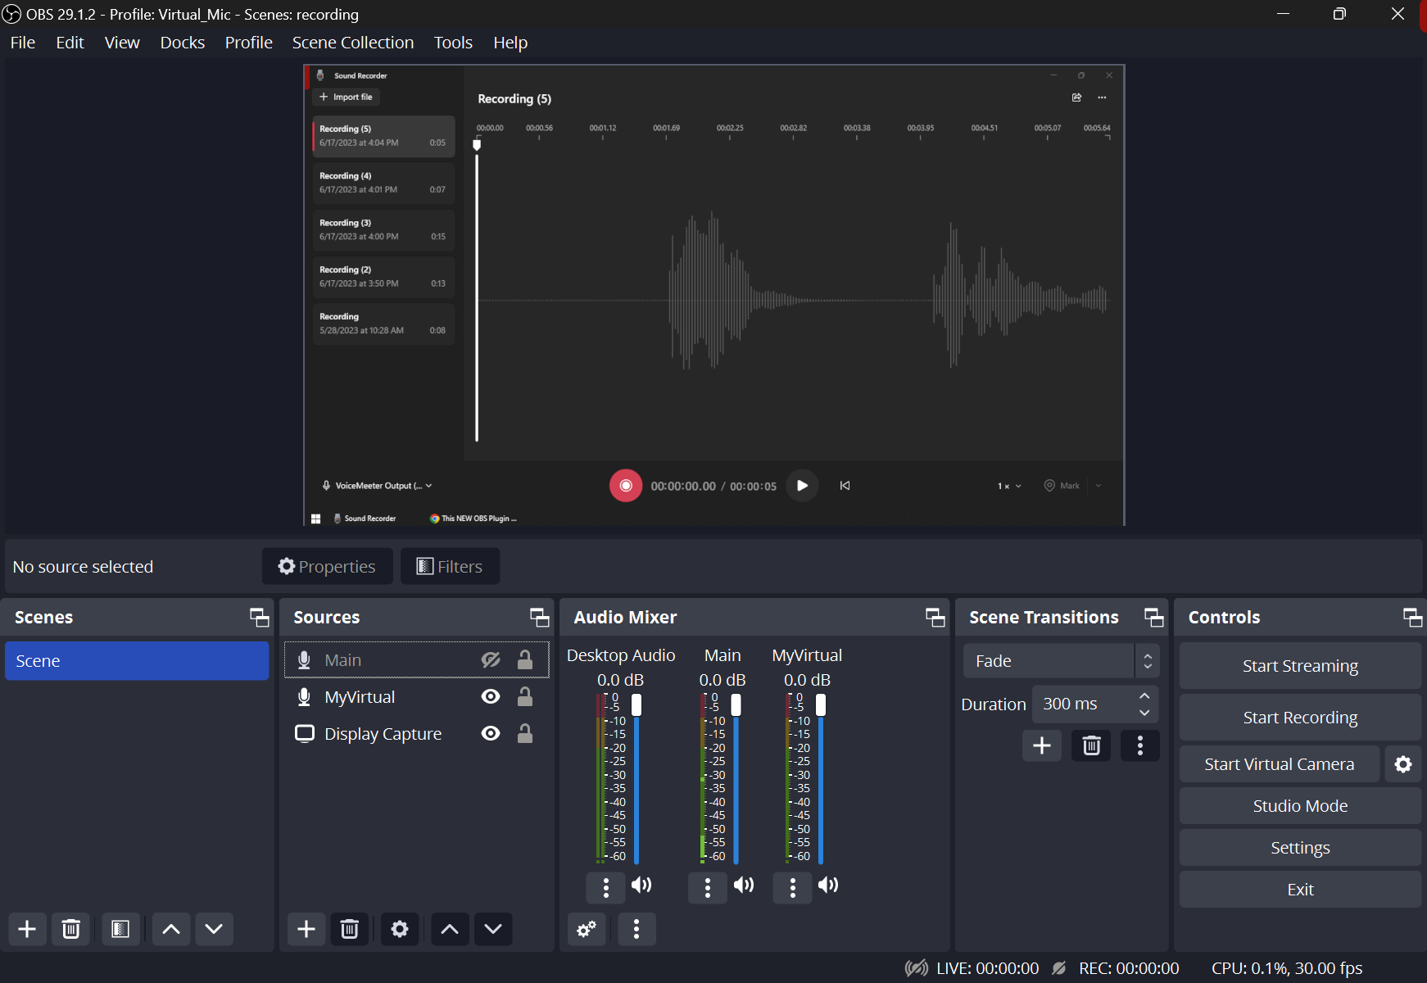Open transition properties three-dots button

[x=1140, y=745]
